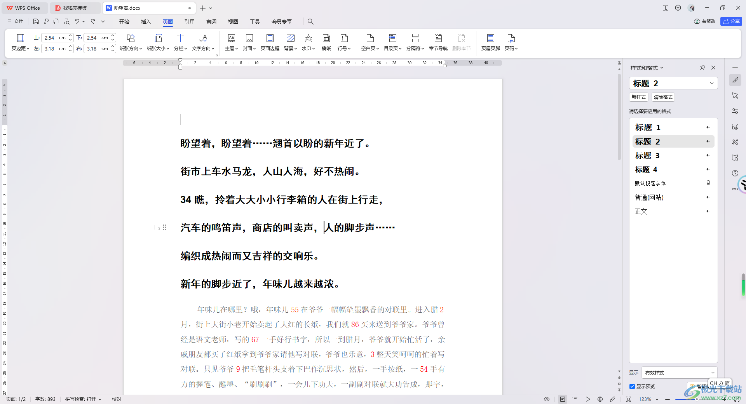
Task: Open 页面边框 page border tool
Action: pos(270,42)
